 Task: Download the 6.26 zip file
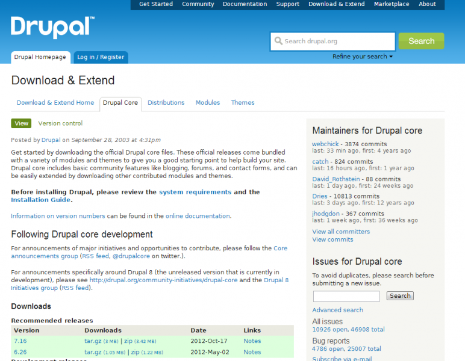tap(136, 352)
